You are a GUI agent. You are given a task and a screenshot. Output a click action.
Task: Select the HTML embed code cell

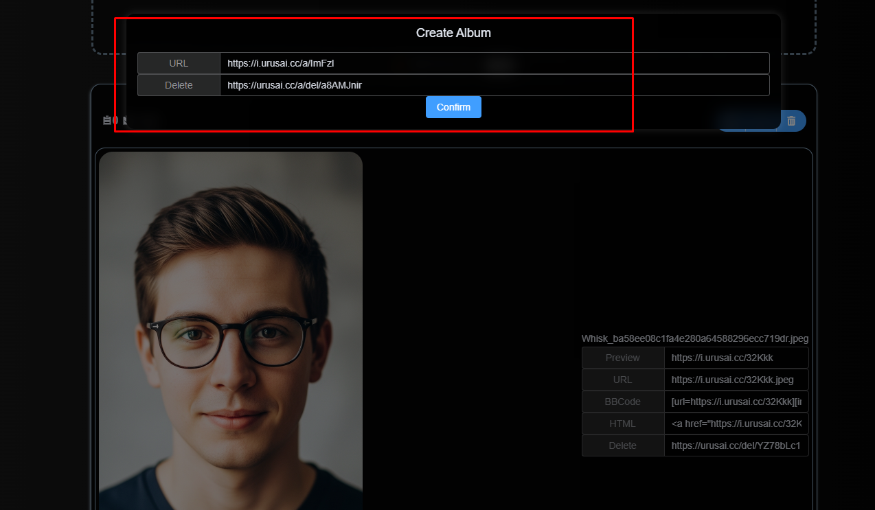click(736, 424)
